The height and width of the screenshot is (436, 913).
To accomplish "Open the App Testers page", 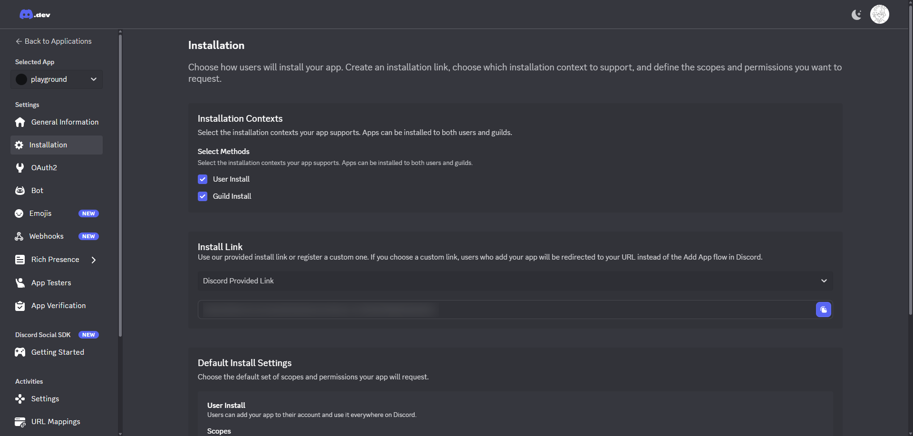I will tap(51, 283).
